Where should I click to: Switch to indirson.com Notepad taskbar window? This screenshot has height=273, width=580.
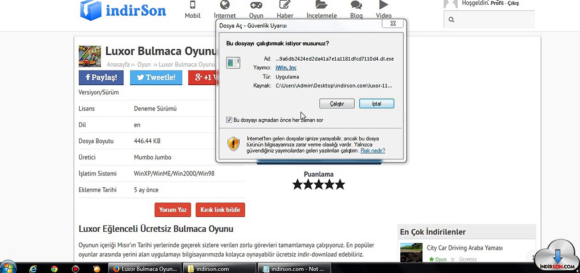point(294,269)
